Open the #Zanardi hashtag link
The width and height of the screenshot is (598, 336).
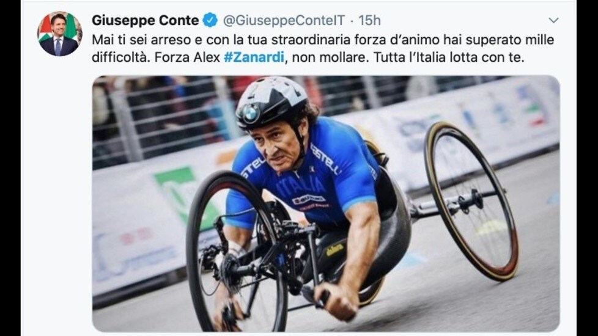[254, 57]
